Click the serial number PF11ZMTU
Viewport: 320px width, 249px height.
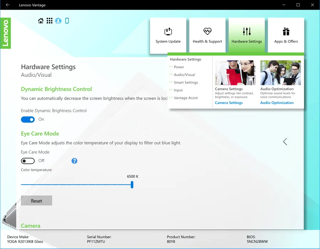click(96, 242)
